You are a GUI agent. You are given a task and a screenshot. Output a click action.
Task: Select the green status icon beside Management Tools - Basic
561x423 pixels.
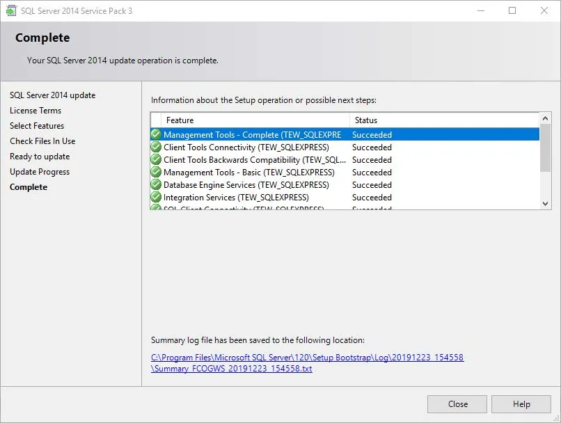pos(157,172)
